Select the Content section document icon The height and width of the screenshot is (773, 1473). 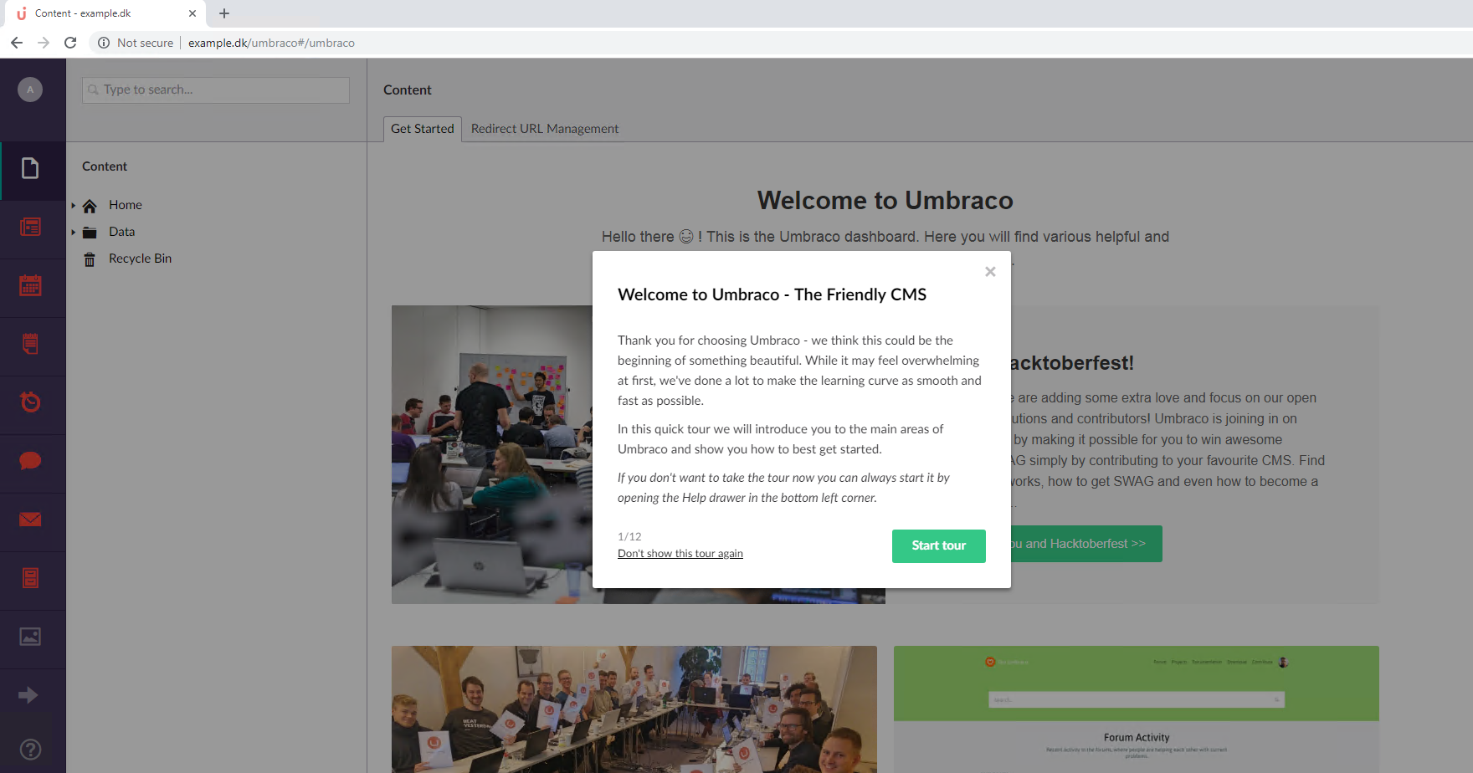[30, 168]
